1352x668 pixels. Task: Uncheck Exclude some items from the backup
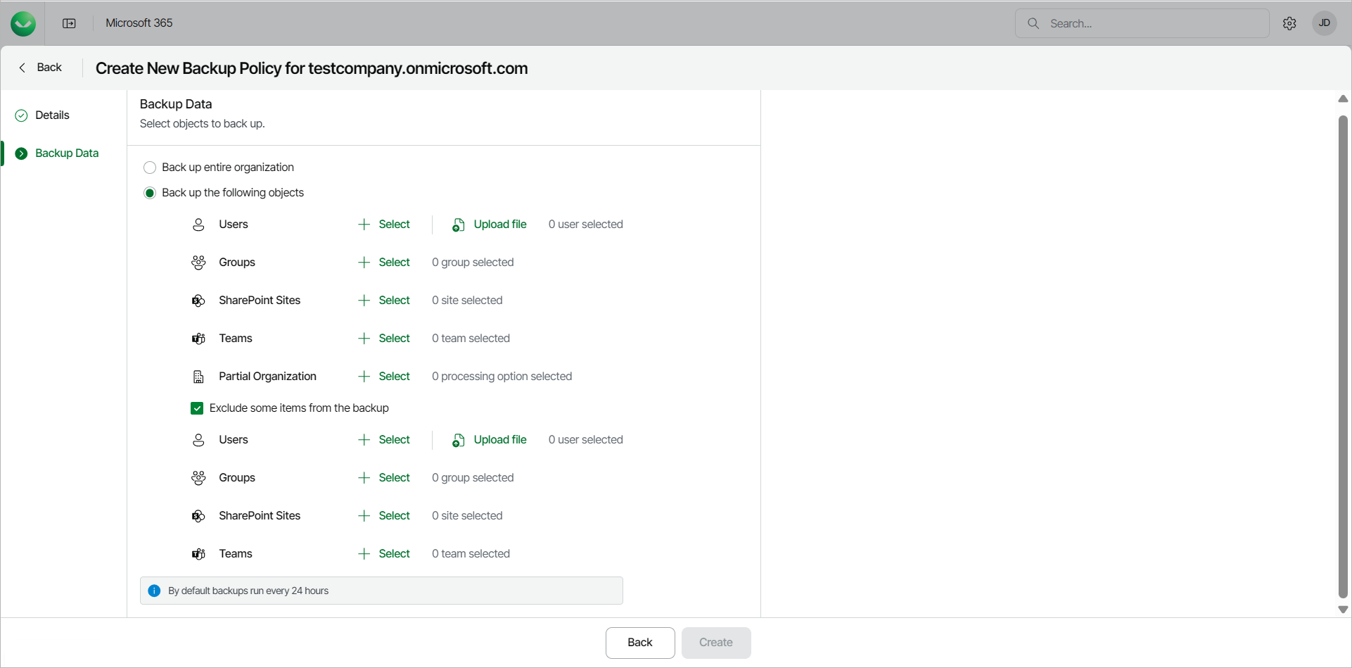197,408
